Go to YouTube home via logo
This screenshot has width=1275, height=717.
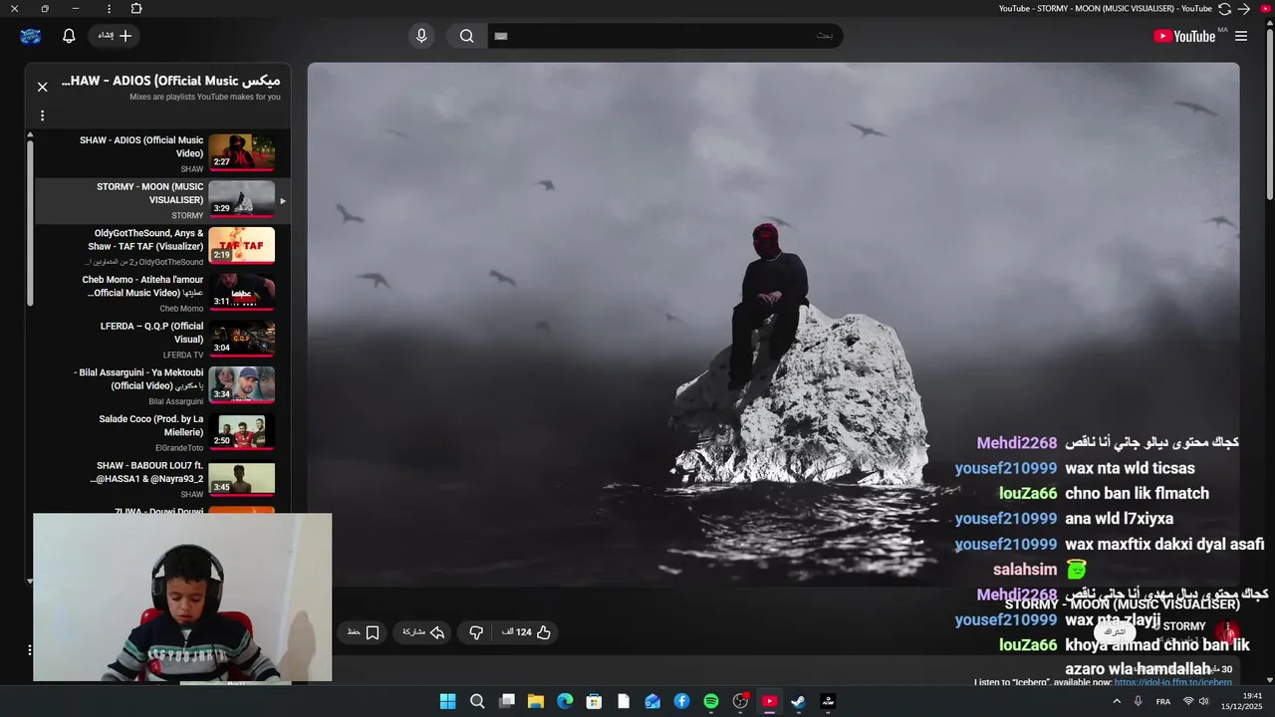click(x=1184, y=36)
